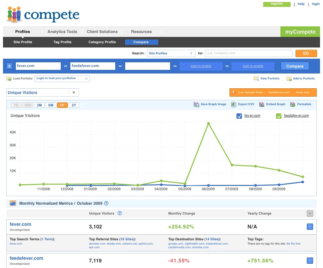Viewport: 323px width, 268px height.
Task: Open the Resources menu
Action: 141,32
